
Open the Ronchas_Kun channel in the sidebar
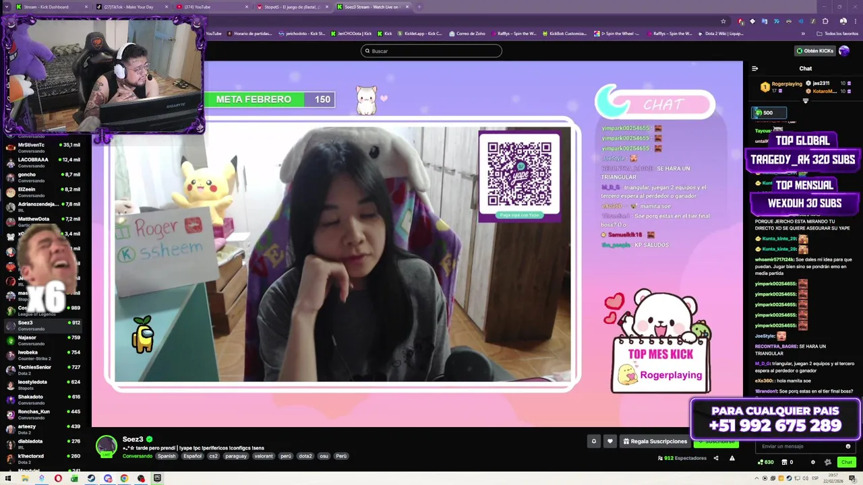44,414
